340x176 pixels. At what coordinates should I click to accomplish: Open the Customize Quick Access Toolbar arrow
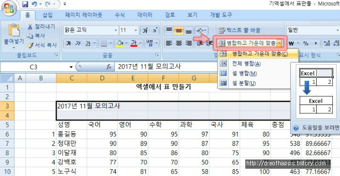coord(65,4)
